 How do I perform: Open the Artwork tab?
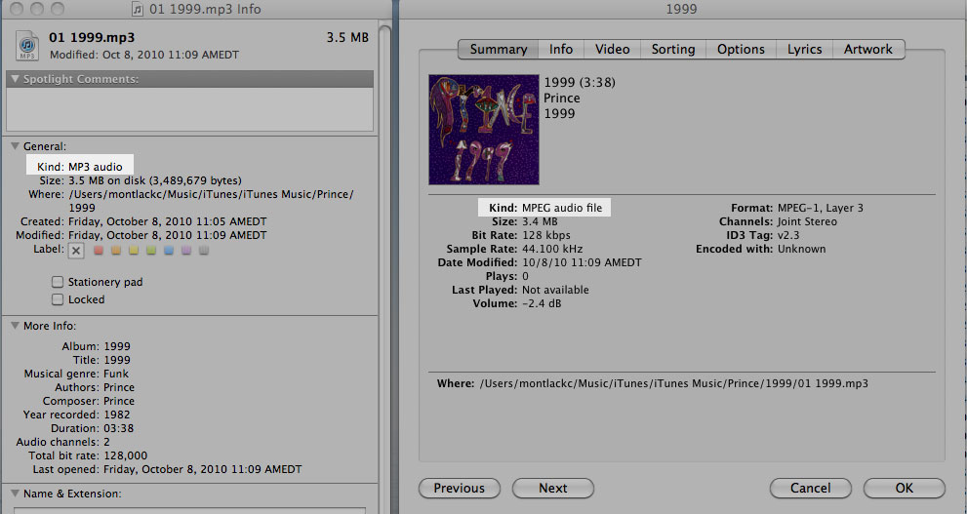point(868,50)
